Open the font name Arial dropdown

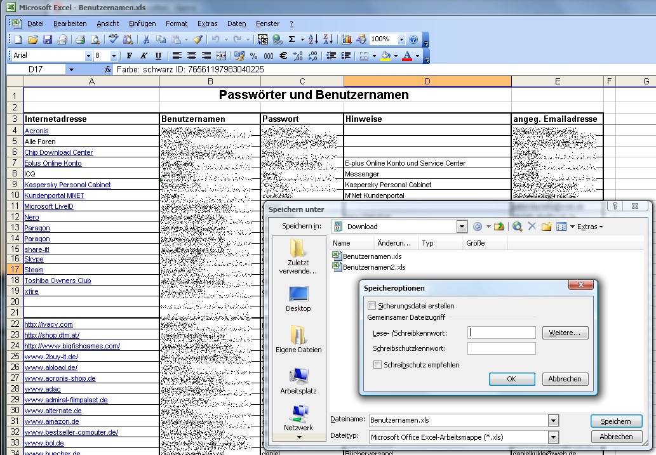(88, 56)
